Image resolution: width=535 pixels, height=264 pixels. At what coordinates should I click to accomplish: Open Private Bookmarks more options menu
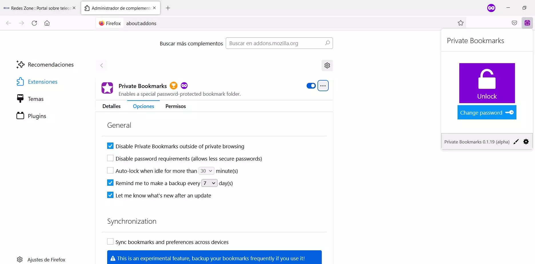(323, 86)
